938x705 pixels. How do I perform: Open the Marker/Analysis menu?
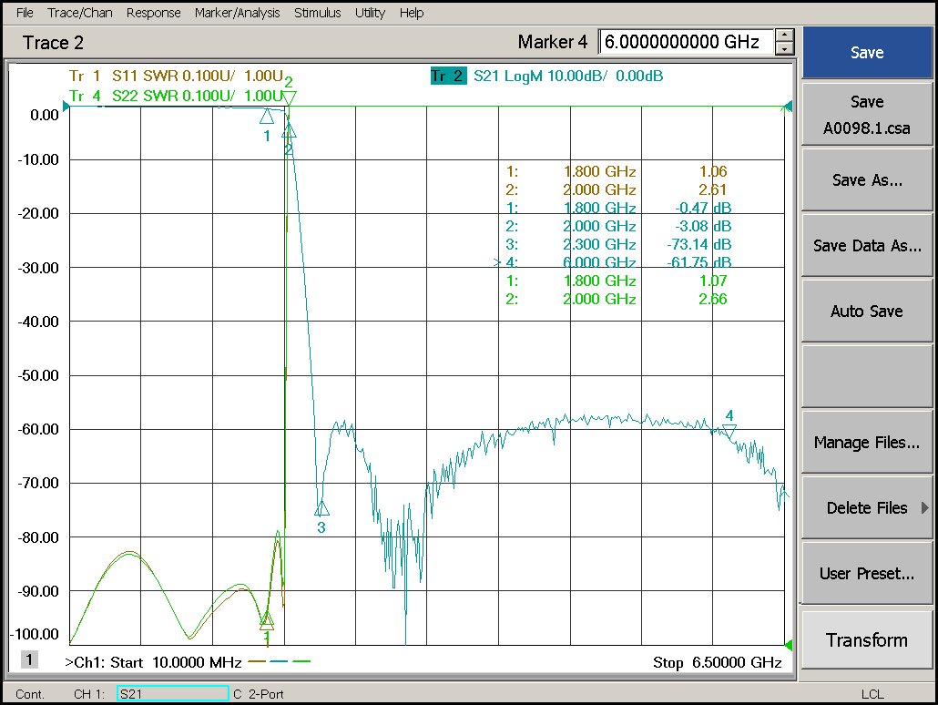[238, 13]
